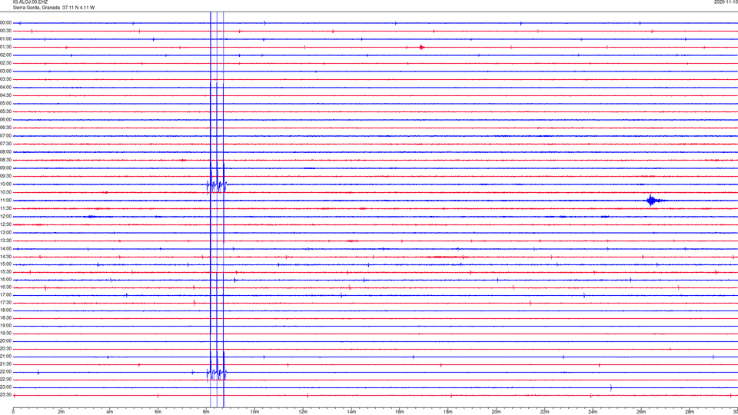The width and height of the screenshot is (738, 415).
Task: Click the 20m tick on the minute axis
Action: [x=496, y=412]
